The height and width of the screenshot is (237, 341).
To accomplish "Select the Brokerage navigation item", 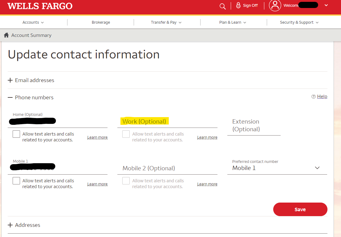I will click(101, 22).
